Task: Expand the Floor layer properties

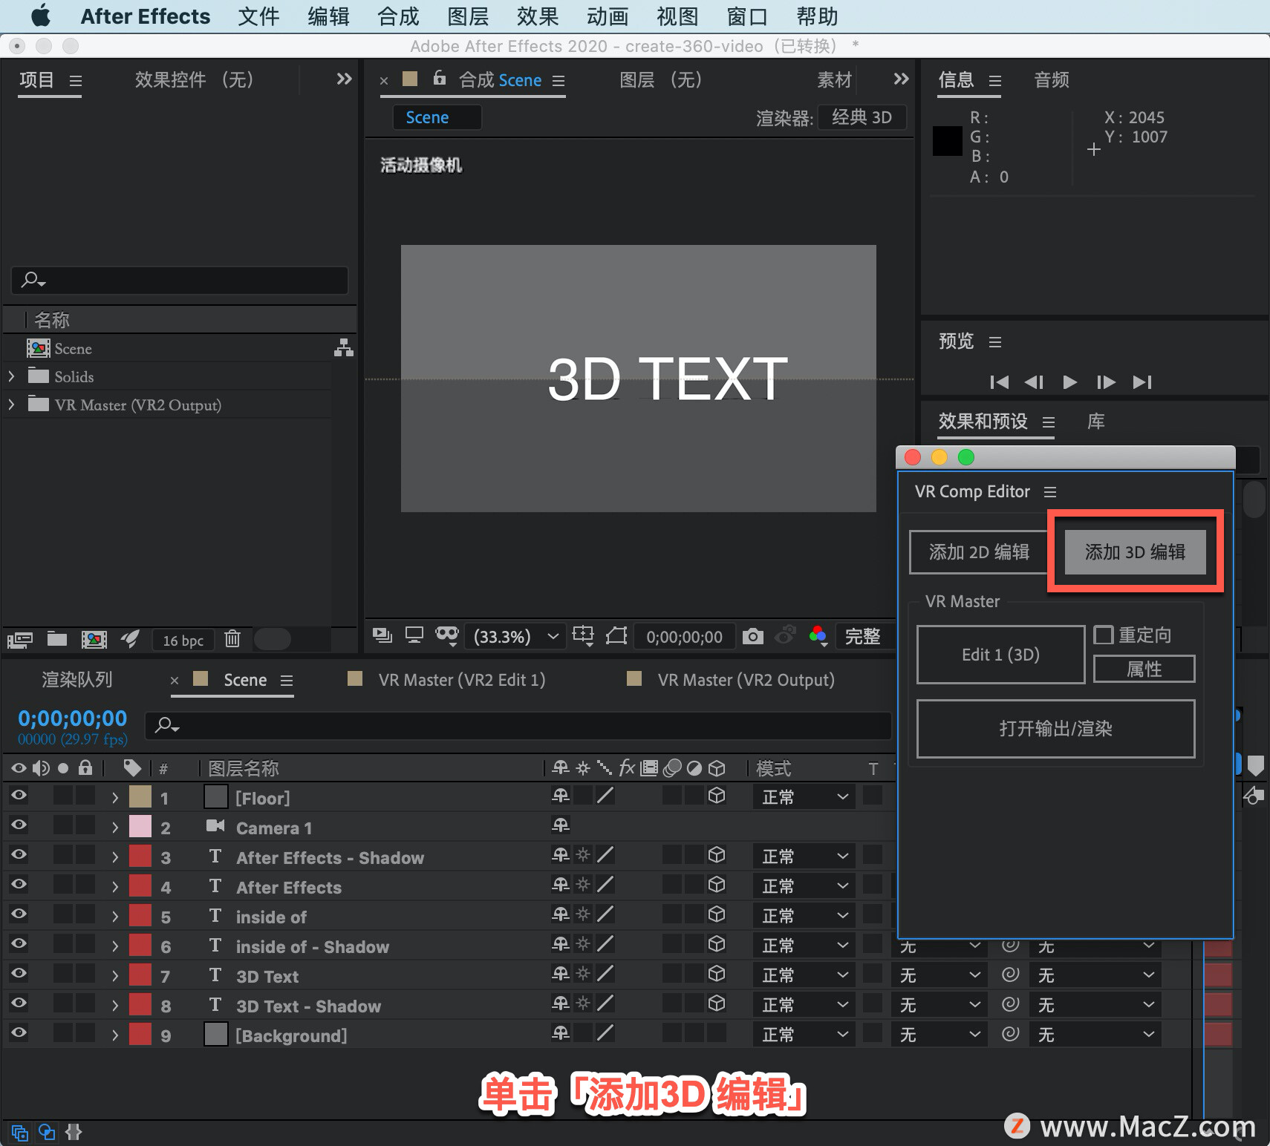Action: coord(115,798)
